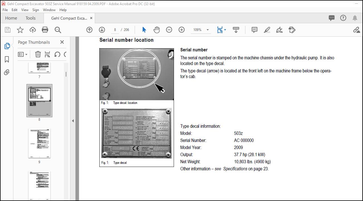Select the Gehl Compact Exca... document tab

coord(69,18)
